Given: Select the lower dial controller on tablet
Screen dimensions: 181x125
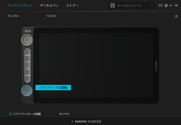Looking at the screenshot, I should 27,90.
